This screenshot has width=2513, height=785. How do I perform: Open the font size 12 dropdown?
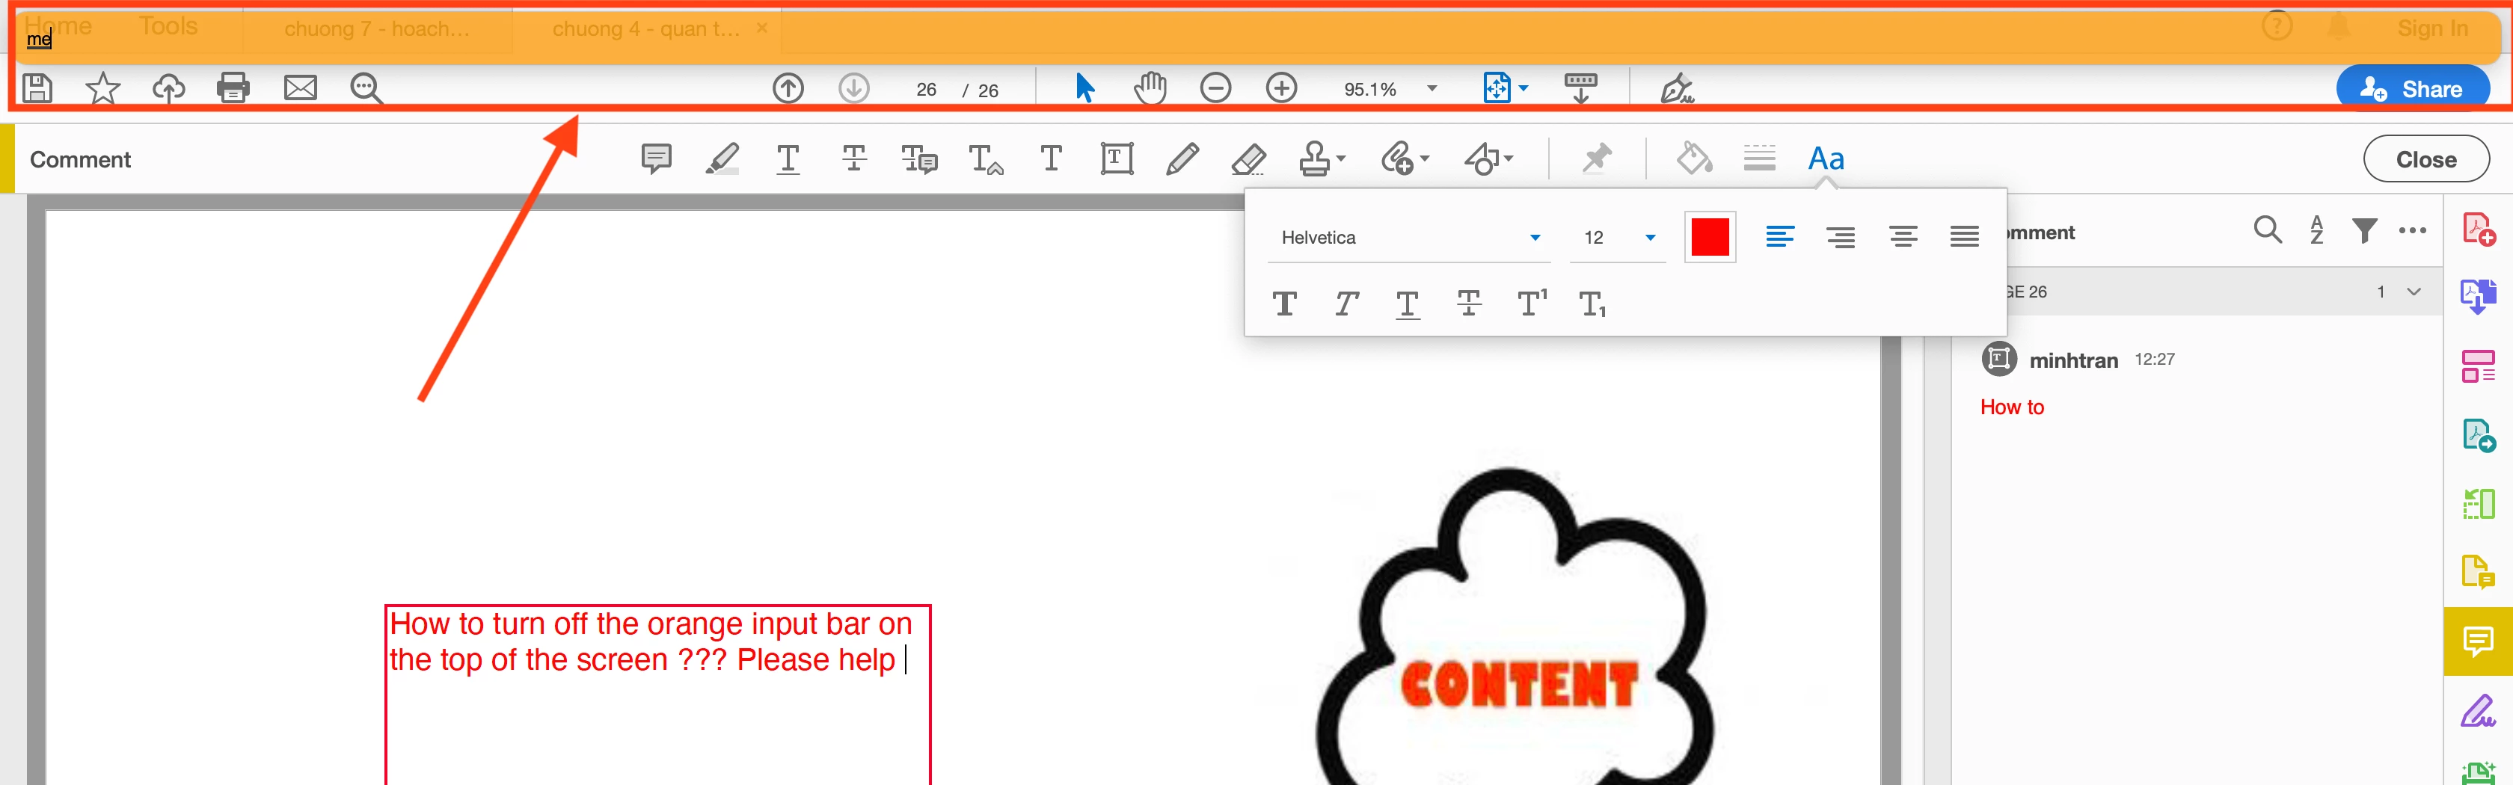pyautogui.click(x=1619, y=238)
